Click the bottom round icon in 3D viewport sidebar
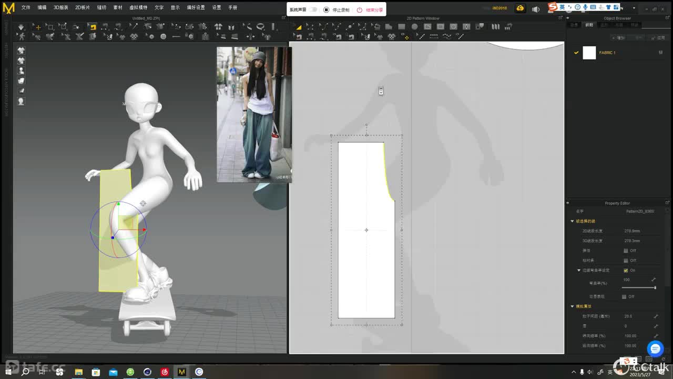 click(21, 101)
